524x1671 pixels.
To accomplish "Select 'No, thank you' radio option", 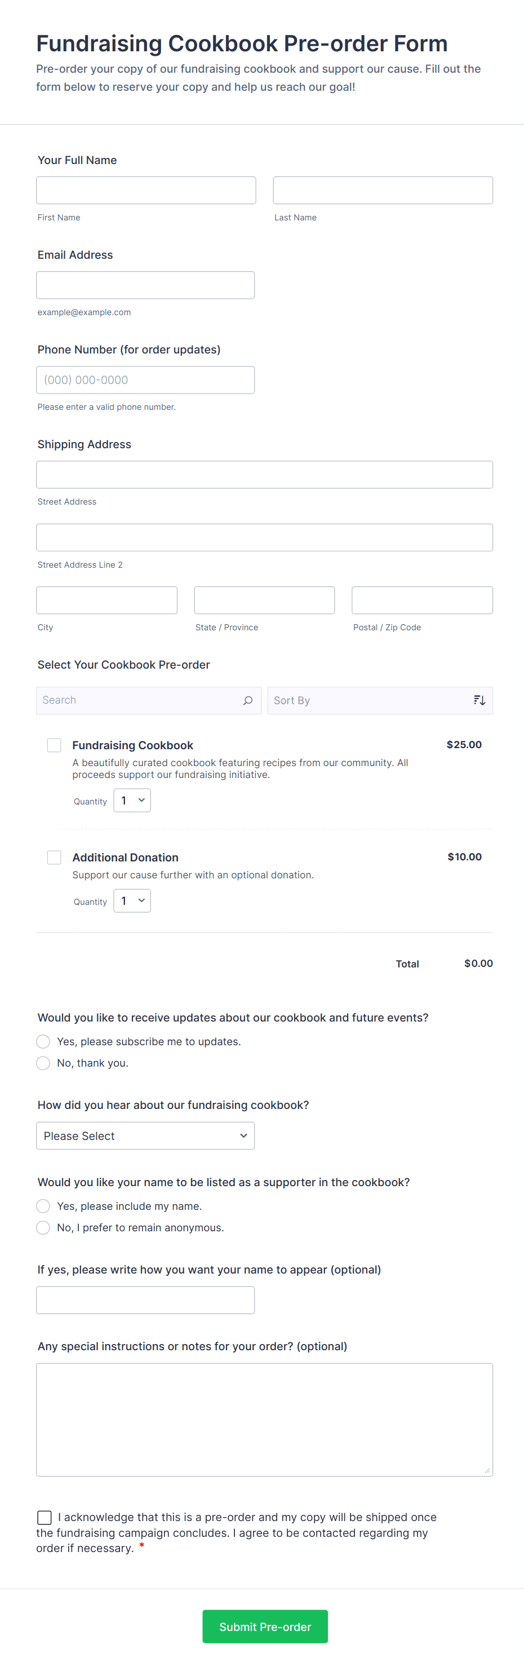I will pos(43,1063).
